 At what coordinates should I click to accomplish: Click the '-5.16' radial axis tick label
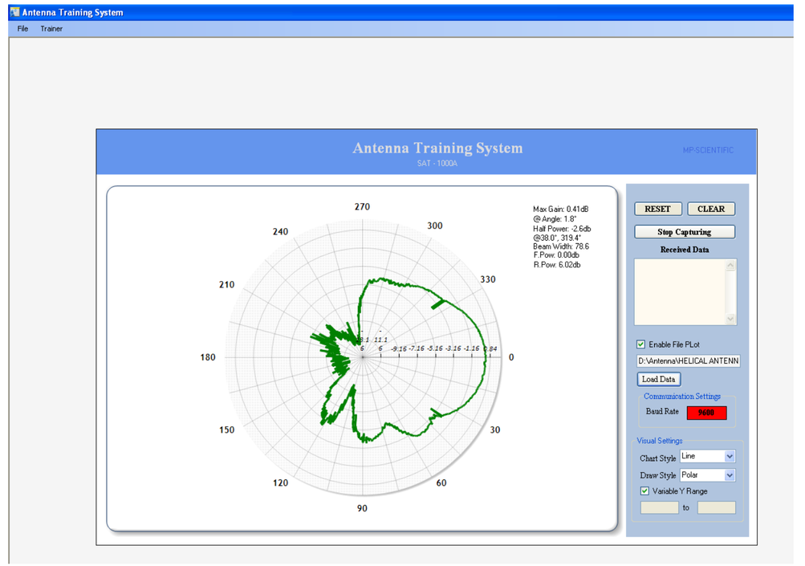point(435,348)
